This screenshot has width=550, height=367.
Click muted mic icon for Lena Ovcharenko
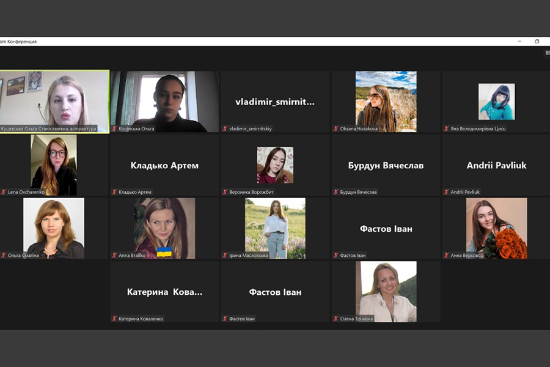coord(4,192)
